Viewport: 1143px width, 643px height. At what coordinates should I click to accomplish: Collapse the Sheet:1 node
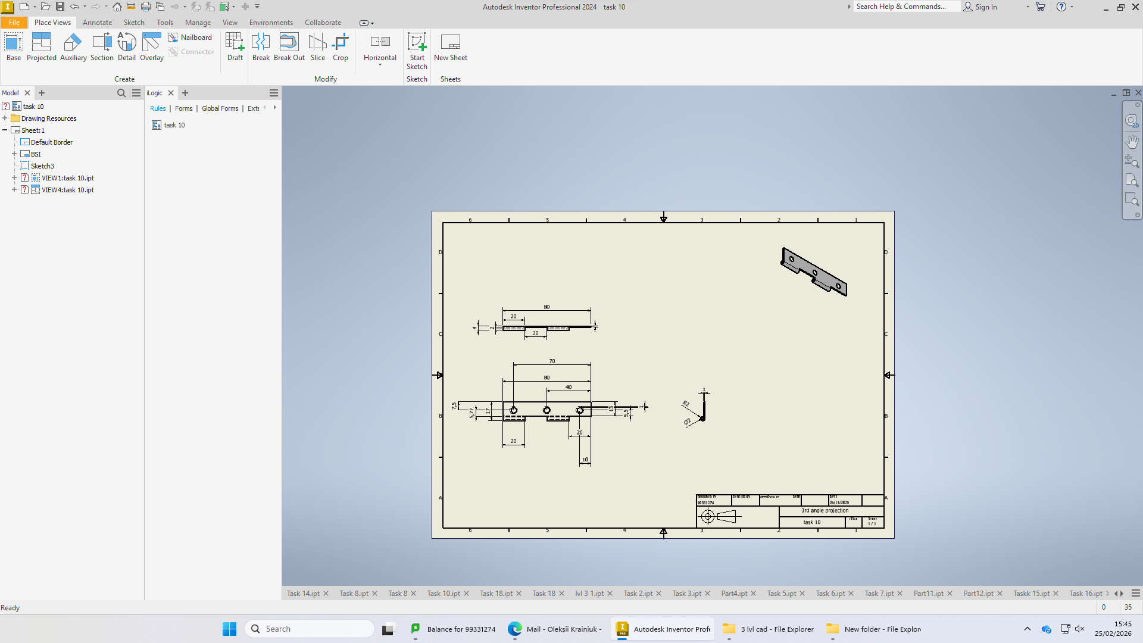coord(5,130)
